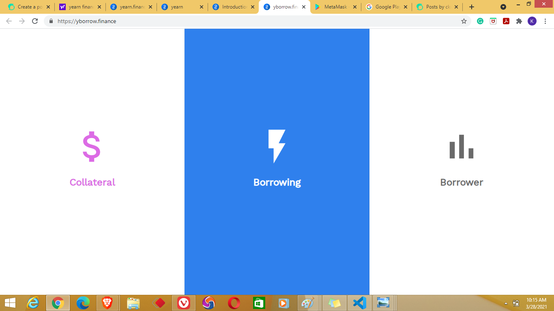Go forward with the browser forward arrow
554x311 pixels.
click(x=22, y=21)
